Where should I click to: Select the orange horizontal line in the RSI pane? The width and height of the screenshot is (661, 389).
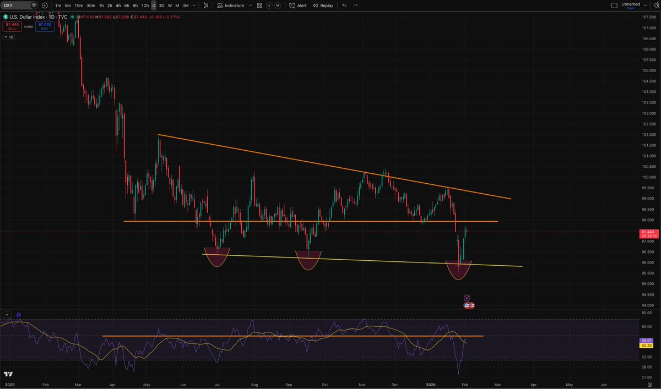[x=292, y=336]
